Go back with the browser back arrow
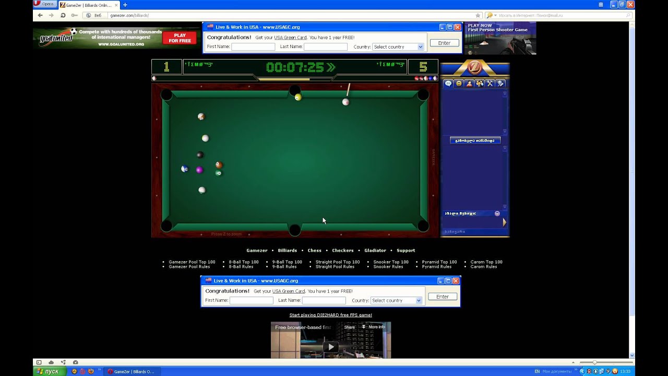 coord(40,15)
